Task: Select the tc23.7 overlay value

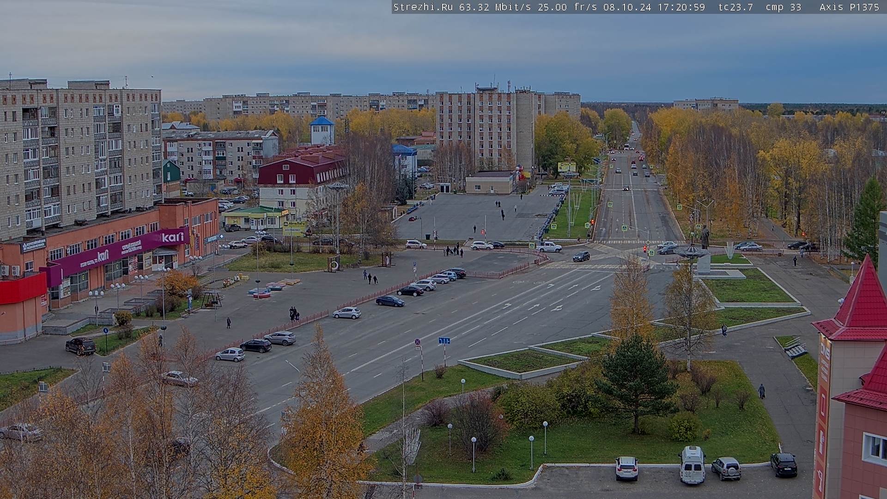Action: [x=735, y=7]
